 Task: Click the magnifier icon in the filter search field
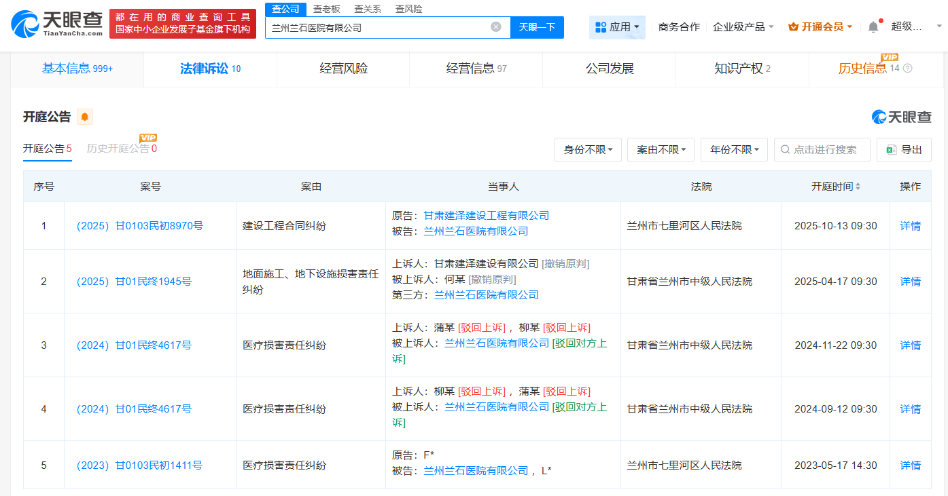[x=785, y=149]
